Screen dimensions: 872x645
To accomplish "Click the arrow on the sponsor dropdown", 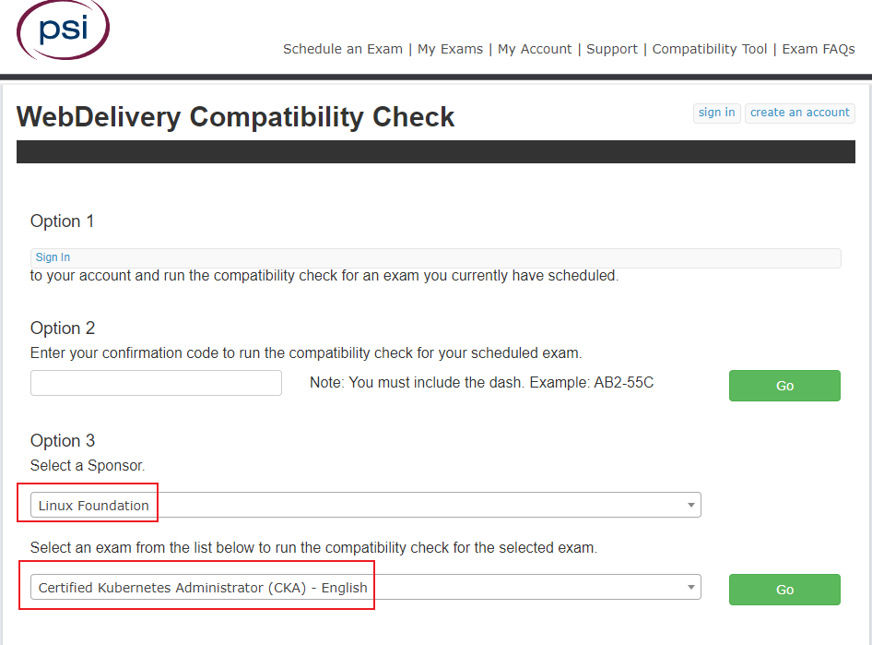I will point(691,505).
